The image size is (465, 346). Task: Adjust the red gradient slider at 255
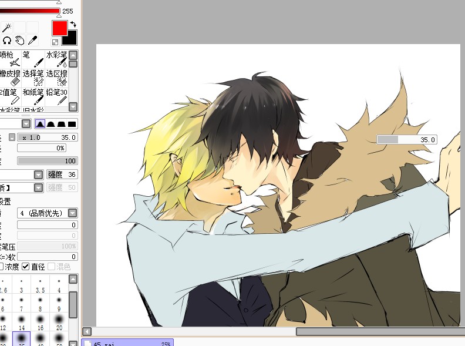(30, 11)
